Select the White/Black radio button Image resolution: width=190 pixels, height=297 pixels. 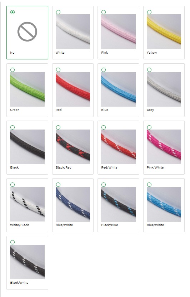coord(12,185)
